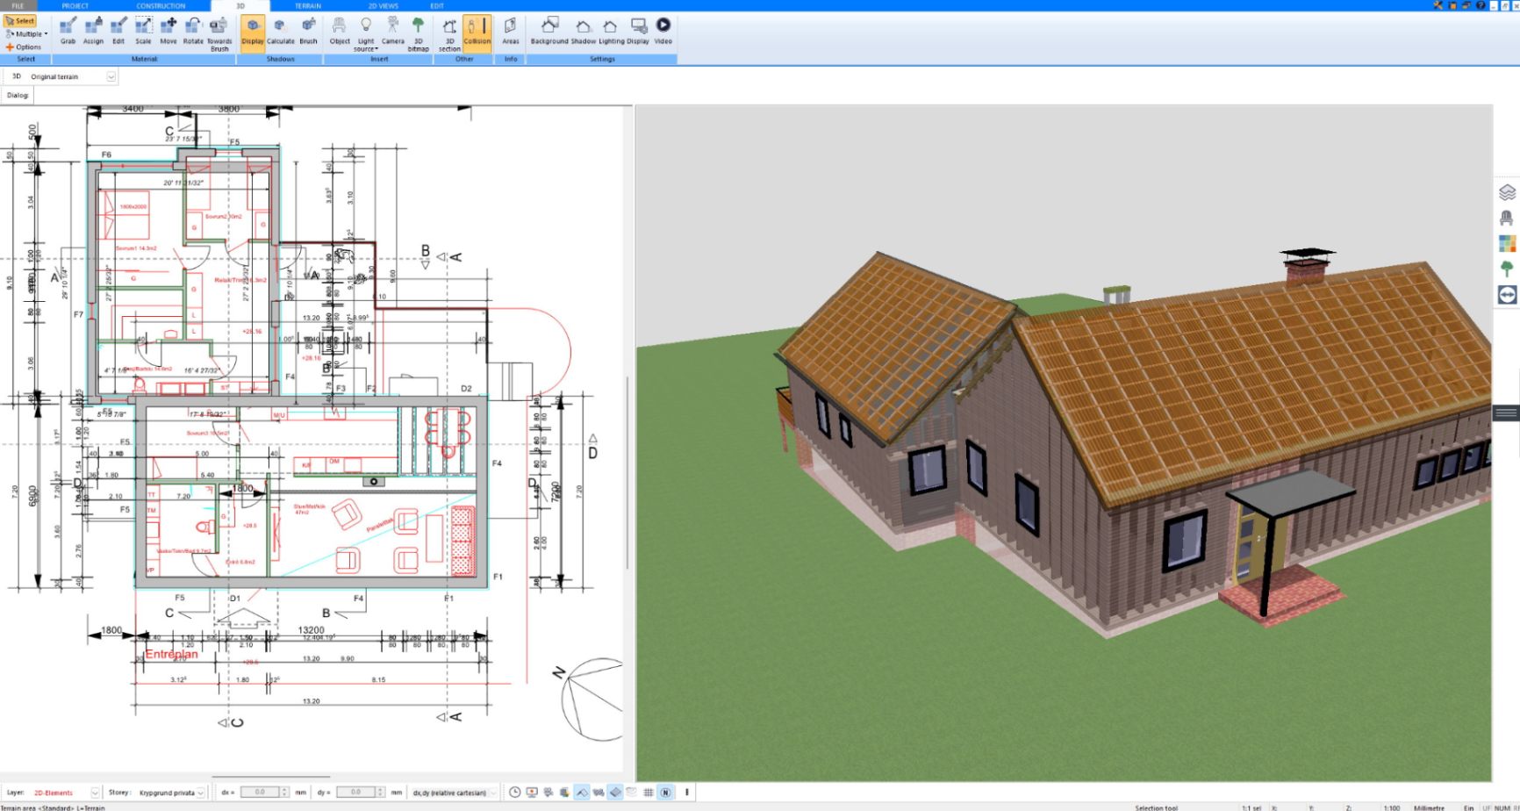1520x811 pixels.
Task: Toggle the grid display in status bar
Action: 649,793
